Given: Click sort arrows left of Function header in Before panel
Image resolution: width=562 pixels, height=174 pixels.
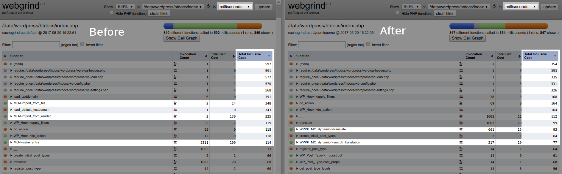Looking at the screenshot, I should coord(5,56).
